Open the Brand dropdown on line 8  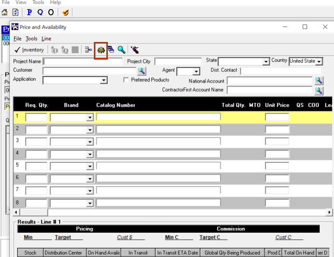point(90,204)
